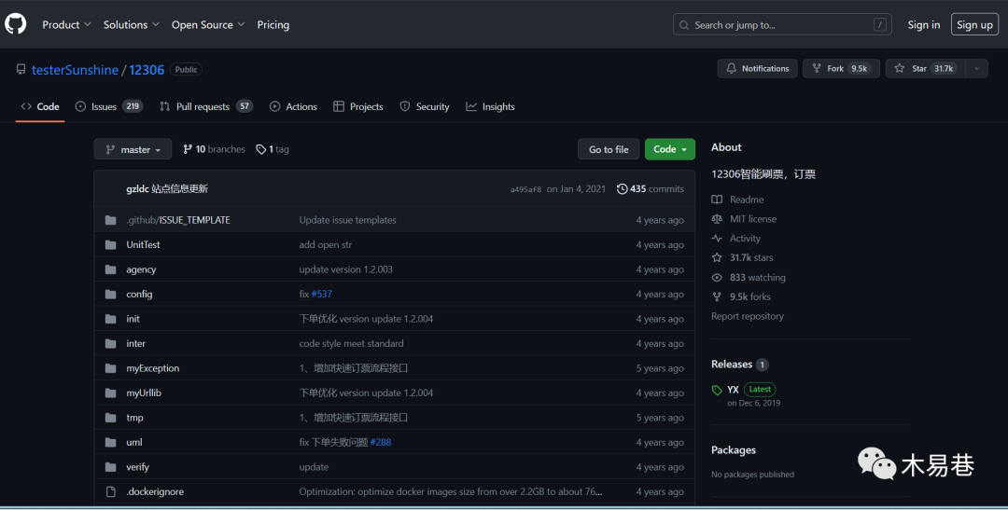Open the inter folder
The width and height of the screenshot is (1008, 510).
(x=135, y=344)
